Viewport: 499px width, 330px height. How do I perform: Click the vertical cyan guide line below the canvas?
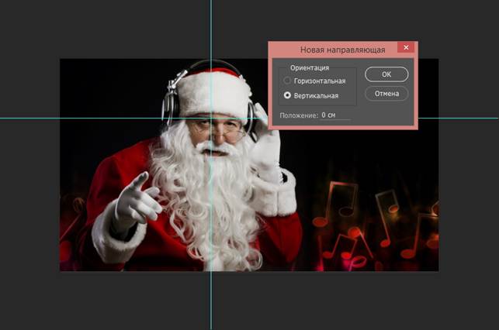210,300
